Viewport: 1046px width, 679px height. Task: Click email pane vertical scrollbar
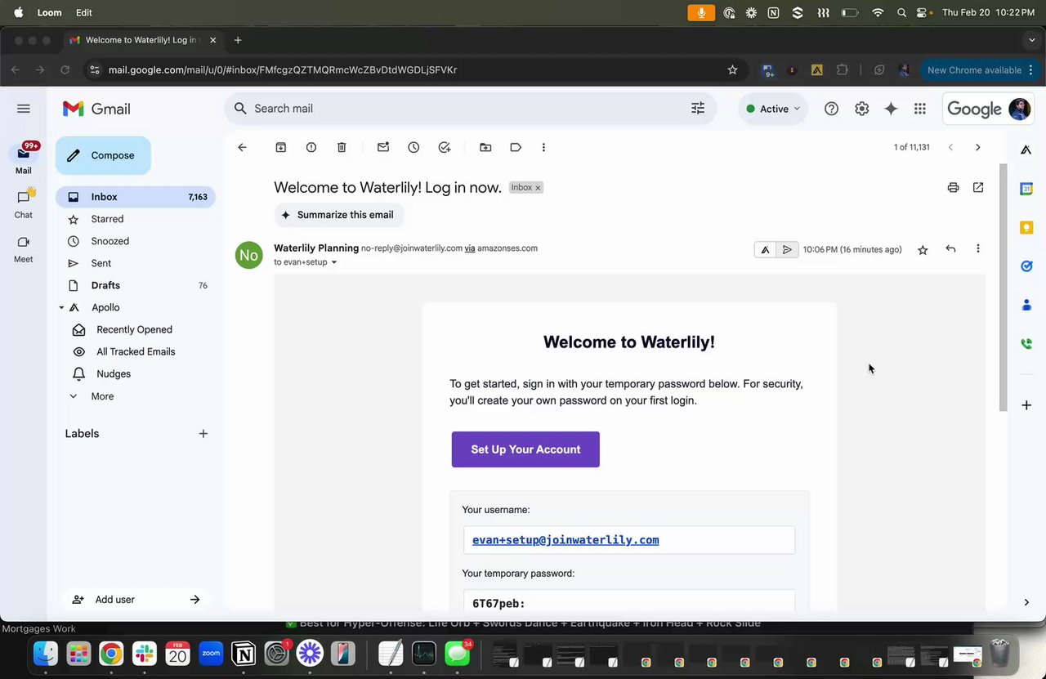click(1004, 286)
